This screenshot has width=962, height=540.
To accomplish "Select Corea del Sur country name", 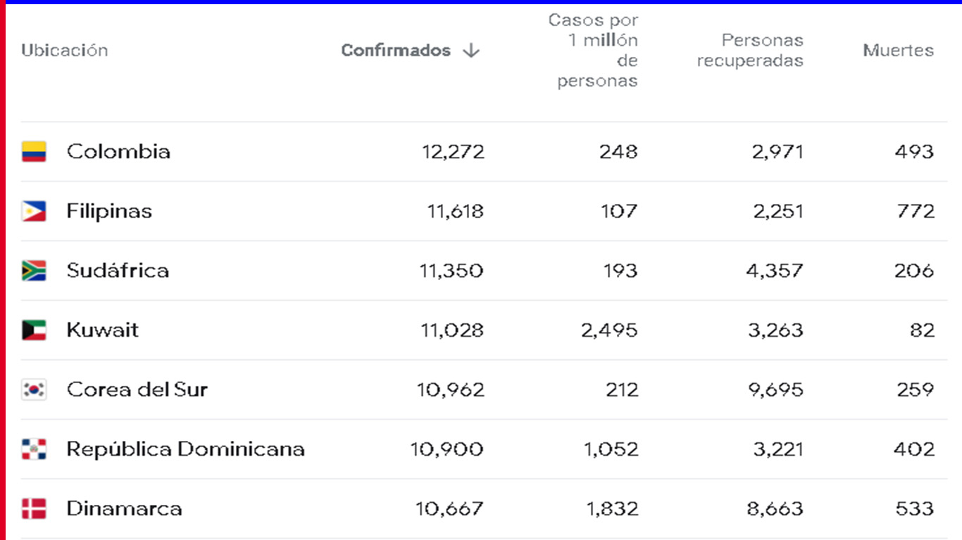I will point(137,390).
